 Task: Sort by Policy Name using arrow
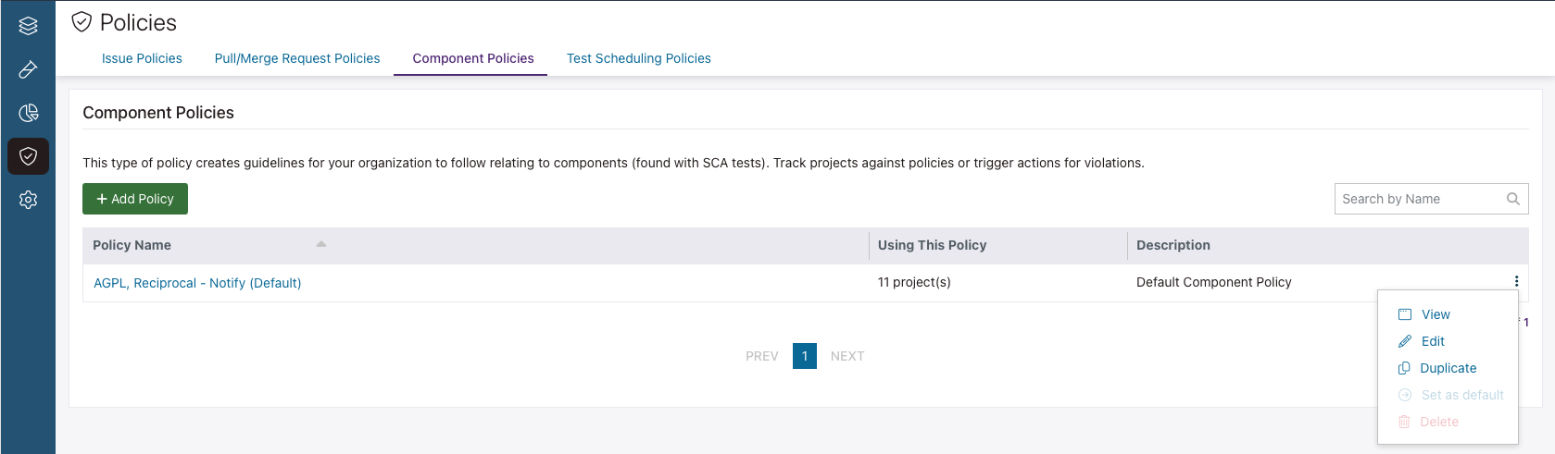tap(321, 244)
